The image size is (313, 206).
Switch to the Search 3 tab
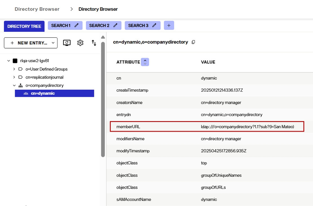pos(138,26)
